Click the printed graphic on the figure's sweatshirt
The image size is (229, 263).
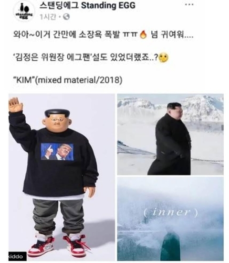tap(57, 152)
